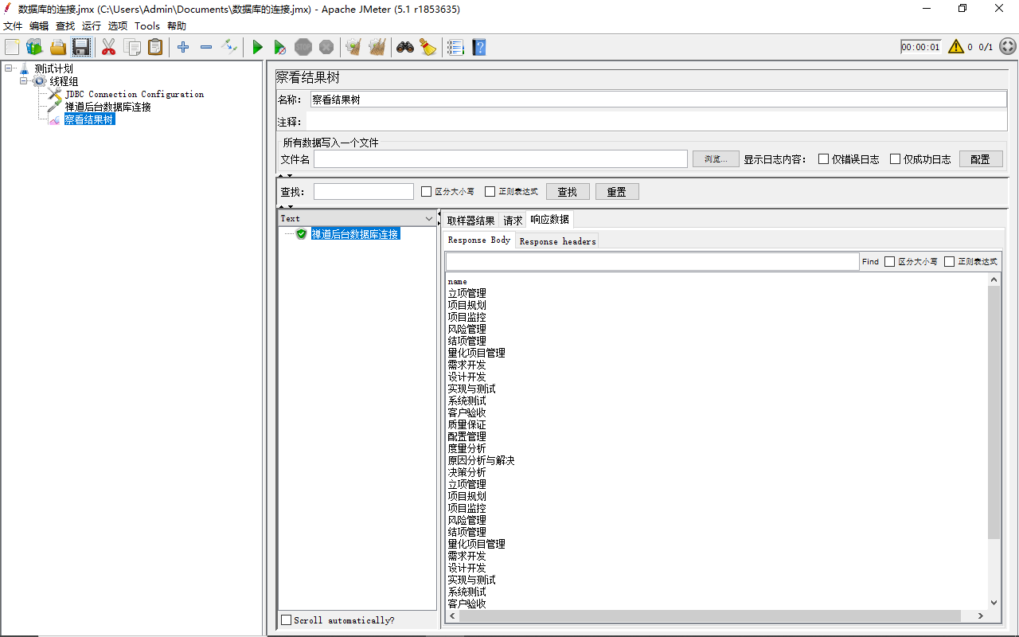Click the Open file folder icon
Viewport: 1019px width, 637px height.
point(58,47)
